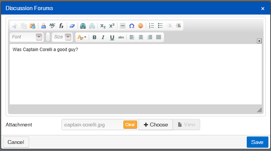Click the Save button
Screen dimensions: 271x151
[x=257, y=142]
